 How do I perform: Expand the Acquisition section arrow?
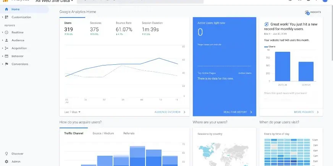[x=3, y=48]
